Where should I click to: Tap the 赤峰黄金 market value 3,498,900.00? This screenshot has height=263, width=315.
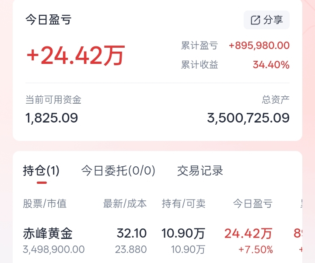53,250
